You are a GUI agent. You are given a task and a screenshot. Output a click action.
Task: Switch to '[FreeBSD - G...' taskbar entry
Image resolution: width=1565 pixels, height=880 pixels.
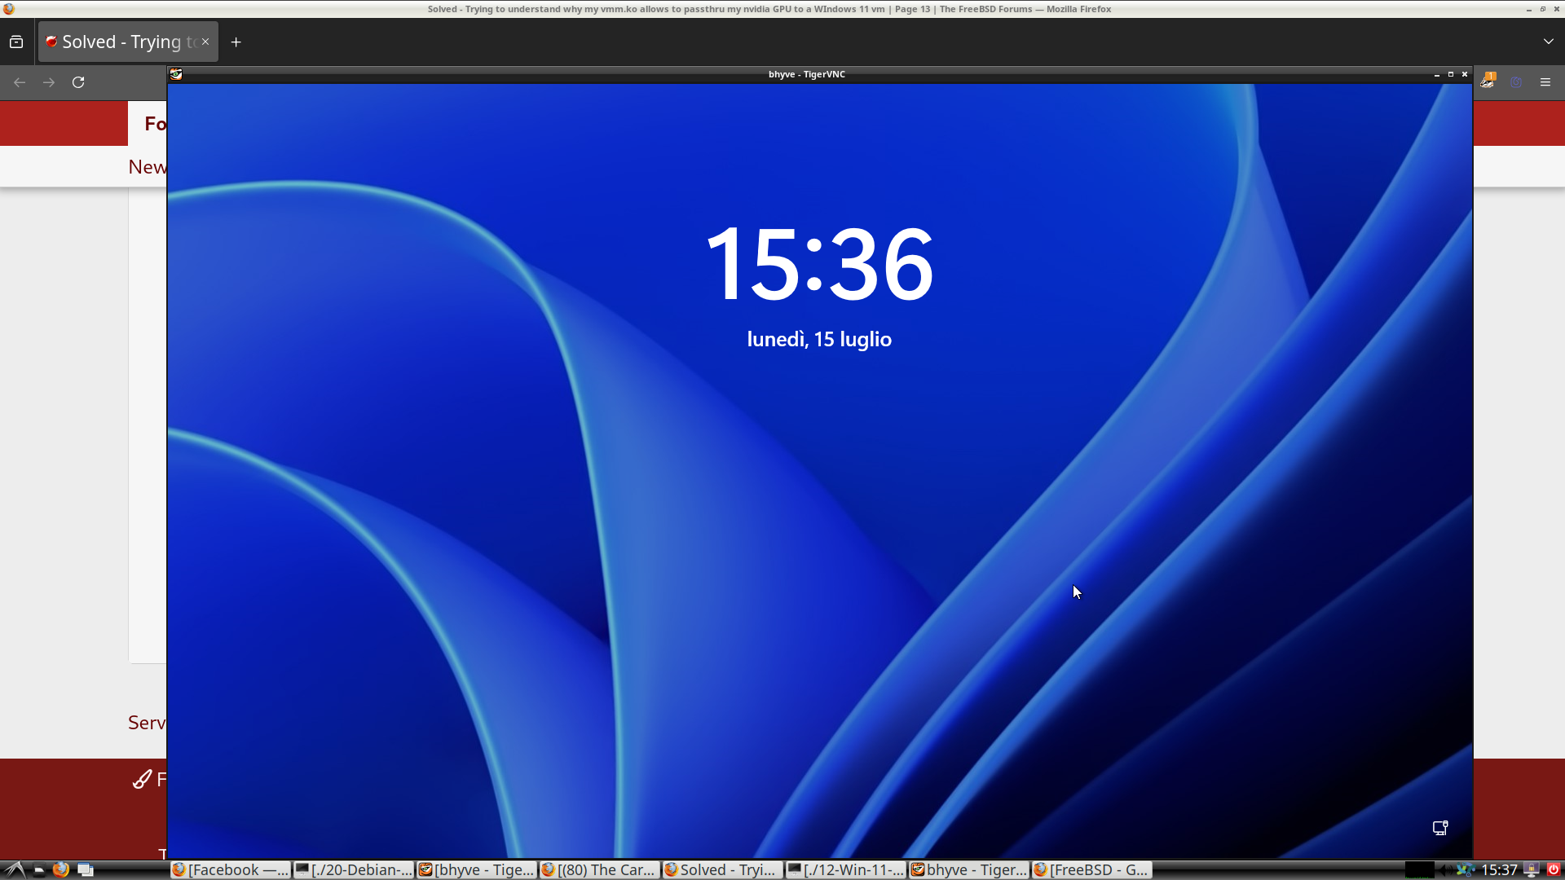(x=1092, y=870)
